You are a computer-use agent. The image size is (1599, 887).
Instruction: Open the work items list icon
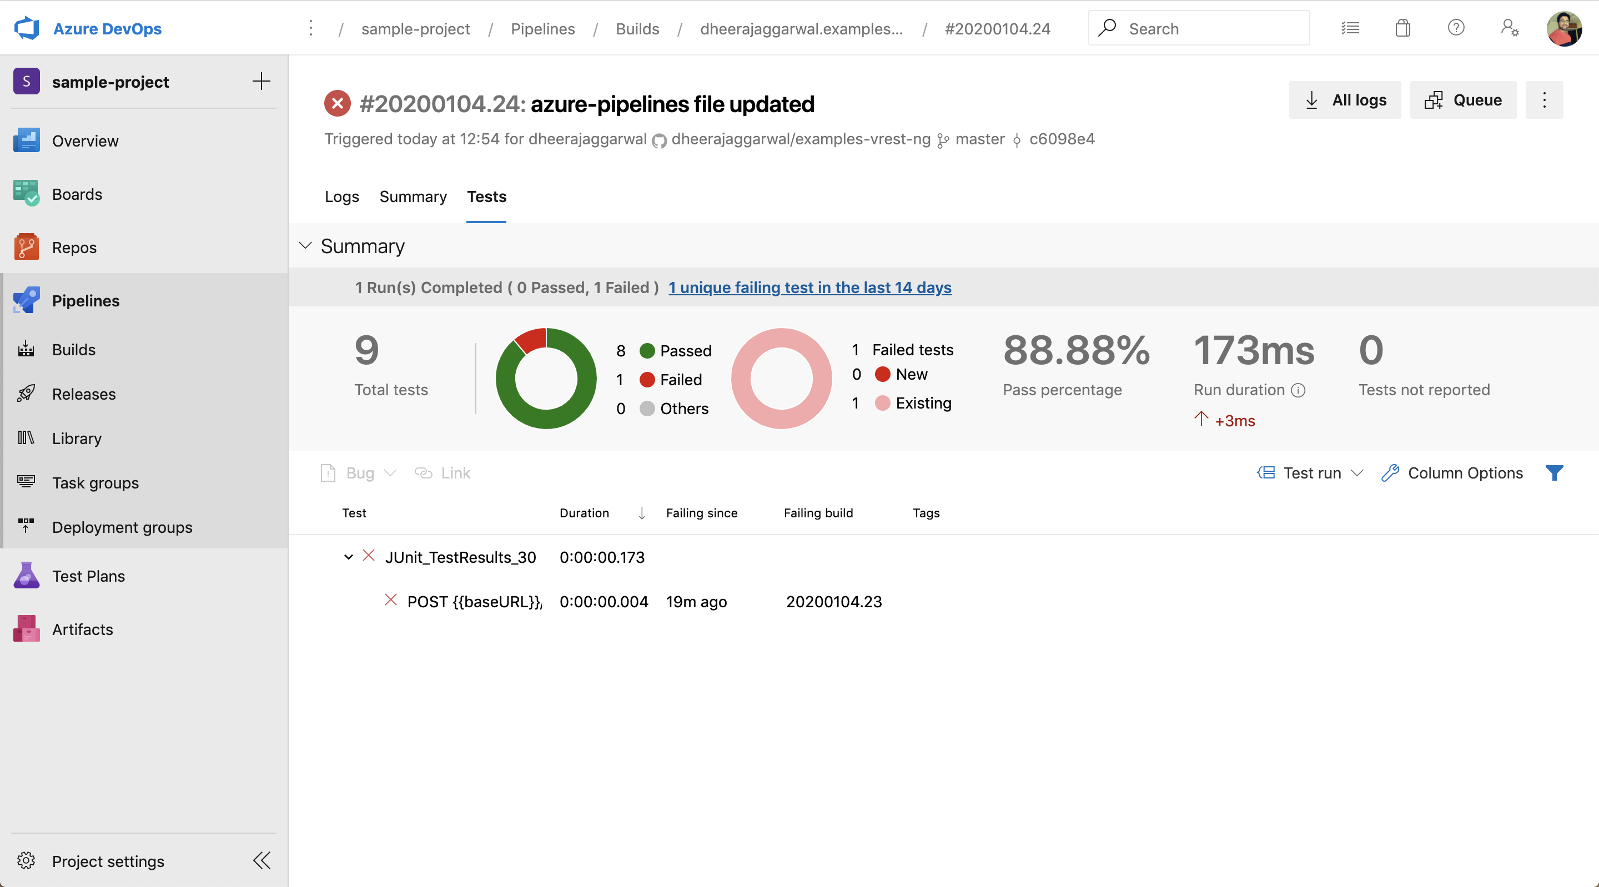tap(1350, 28)
